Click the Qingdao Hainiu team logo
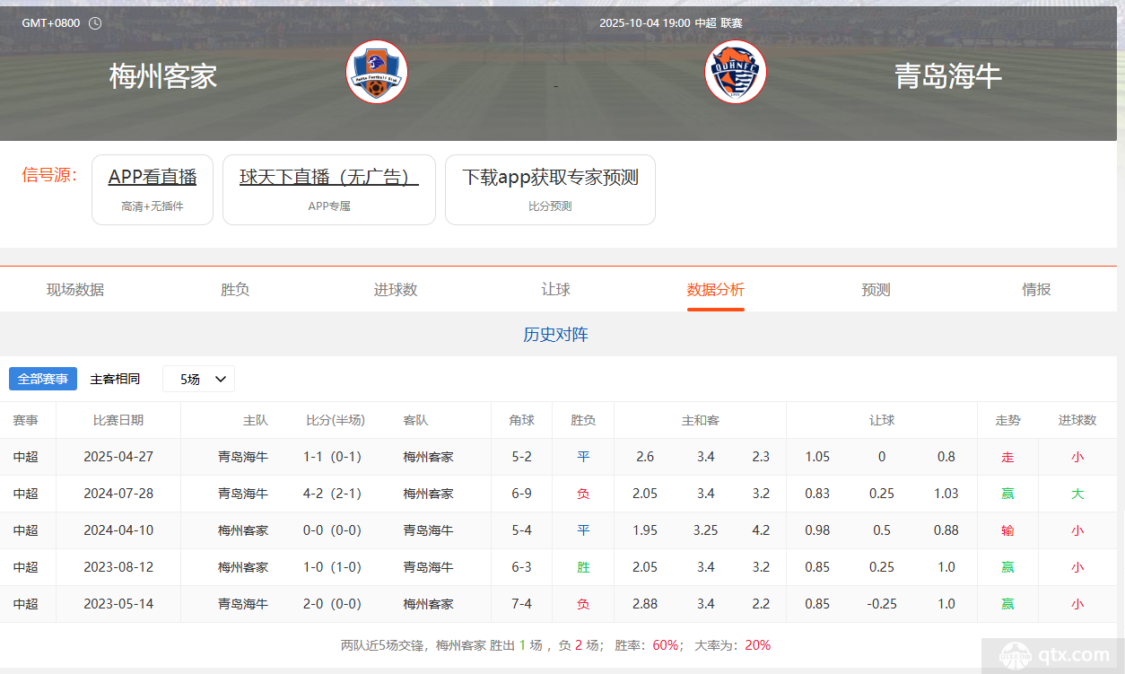 [x=736, y=72]
